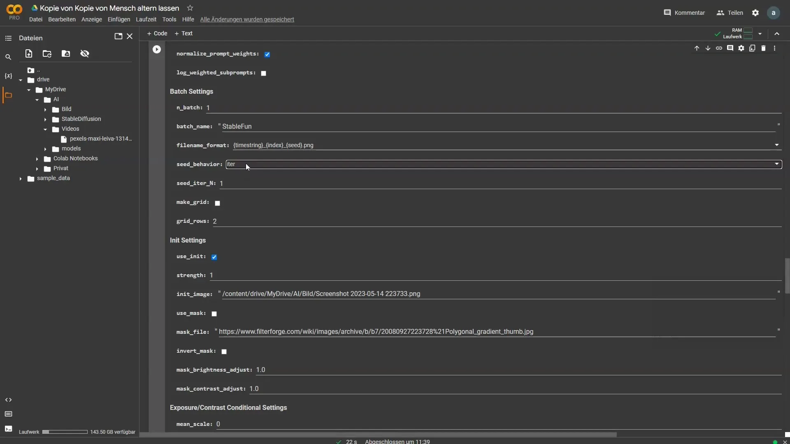The width and height of the screenshot is (790, 444).
Task: Open Files pane in new window
Action: [118, 36]
